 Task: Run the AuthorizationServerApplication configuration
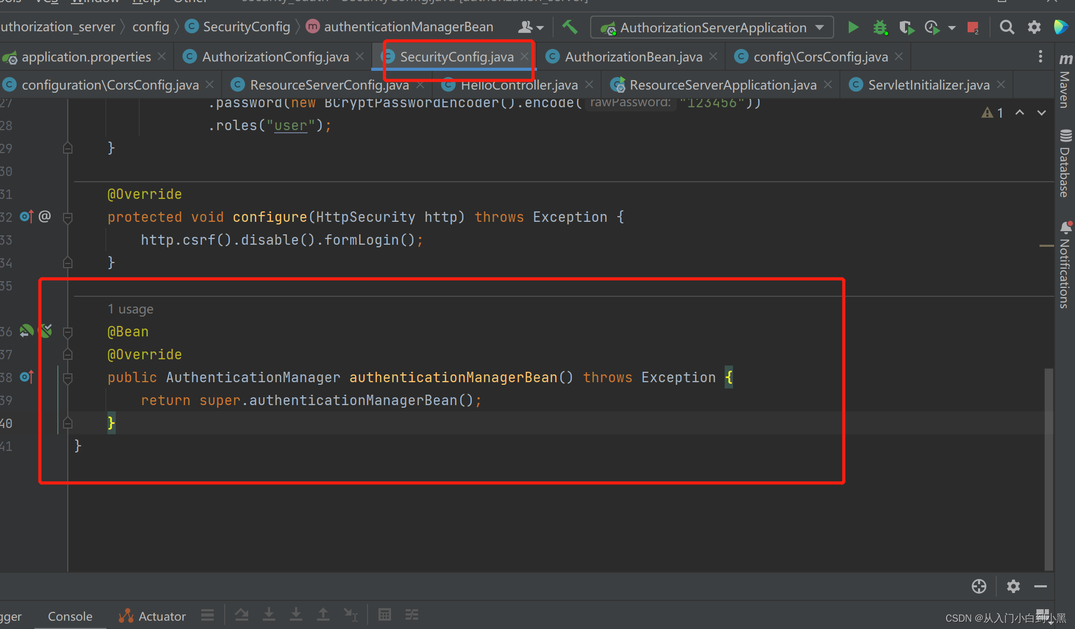coord(853,27)
